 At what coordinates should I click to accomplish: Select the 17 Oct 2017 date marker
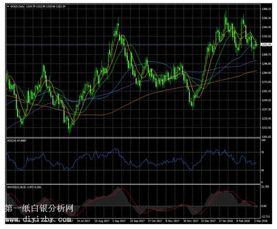[155, 221]
